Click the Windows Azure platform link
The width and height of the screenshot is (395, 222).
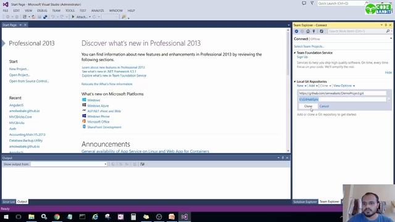[x=98, y=105]
